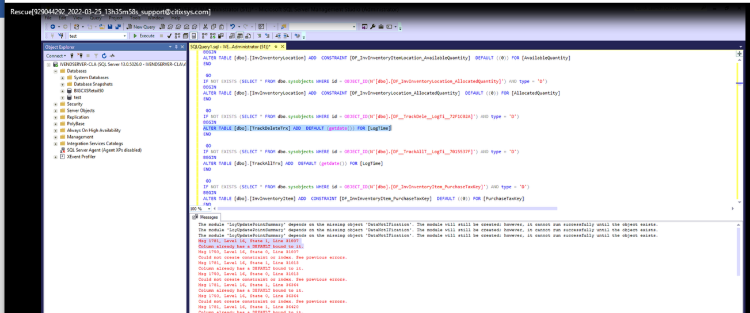Click the Database Engine Query icon
Viewport: 750px width, 313px height.
[x=162, y=26]
